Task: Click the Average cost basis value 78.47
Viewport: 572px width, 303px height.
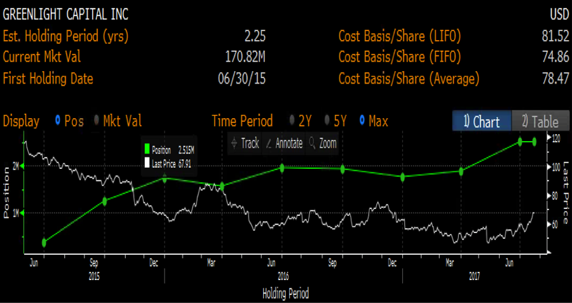Action: coord(555,78)
